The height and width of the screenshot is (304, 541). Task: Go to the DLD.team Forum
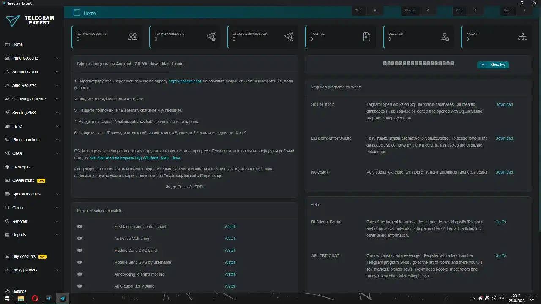pos(500,222)
